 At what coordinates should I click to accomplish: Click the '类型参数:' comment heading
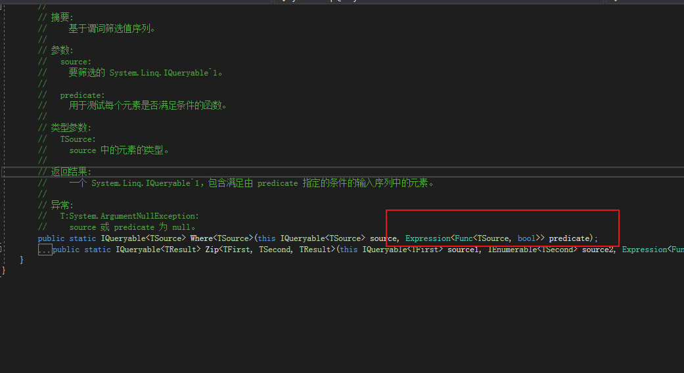pos(71,127)
